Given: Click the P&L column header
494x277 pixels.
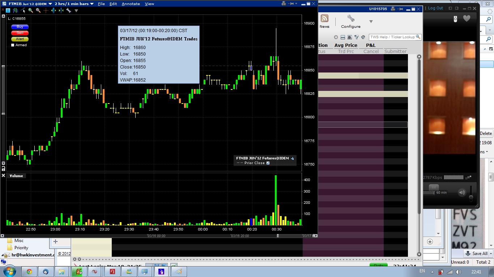Looking at the screenshot, I should point(371,45).
